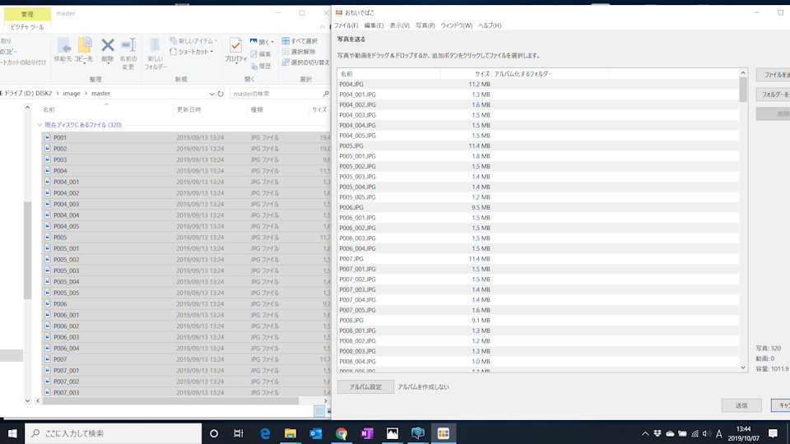The height and width of the screenshot is (444, 790).
Task: Click the プロパティ properties icon
Action: 235,49
